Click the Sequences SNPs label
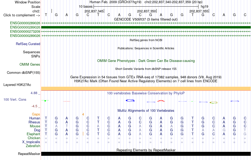Screen dimensions: 251x160 tap(31, 54)
